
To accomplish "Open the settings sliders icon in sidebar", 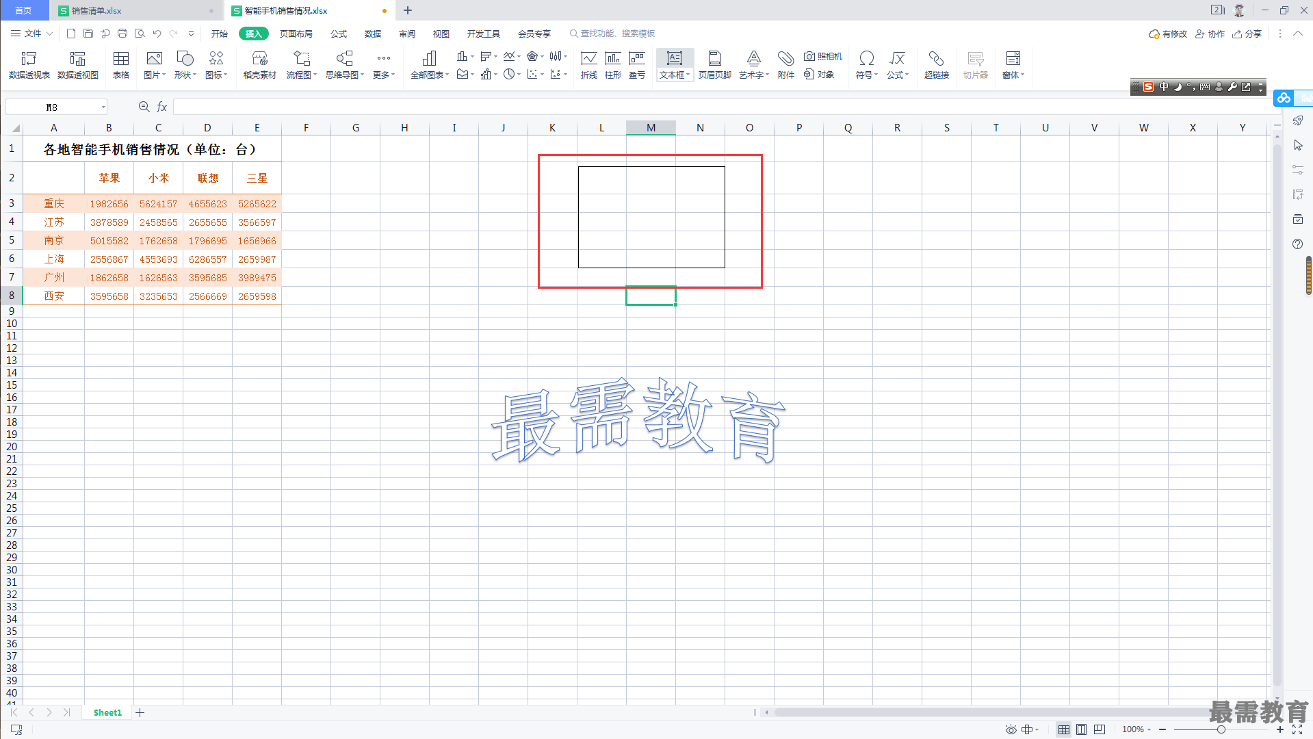I will point(1297,170).
